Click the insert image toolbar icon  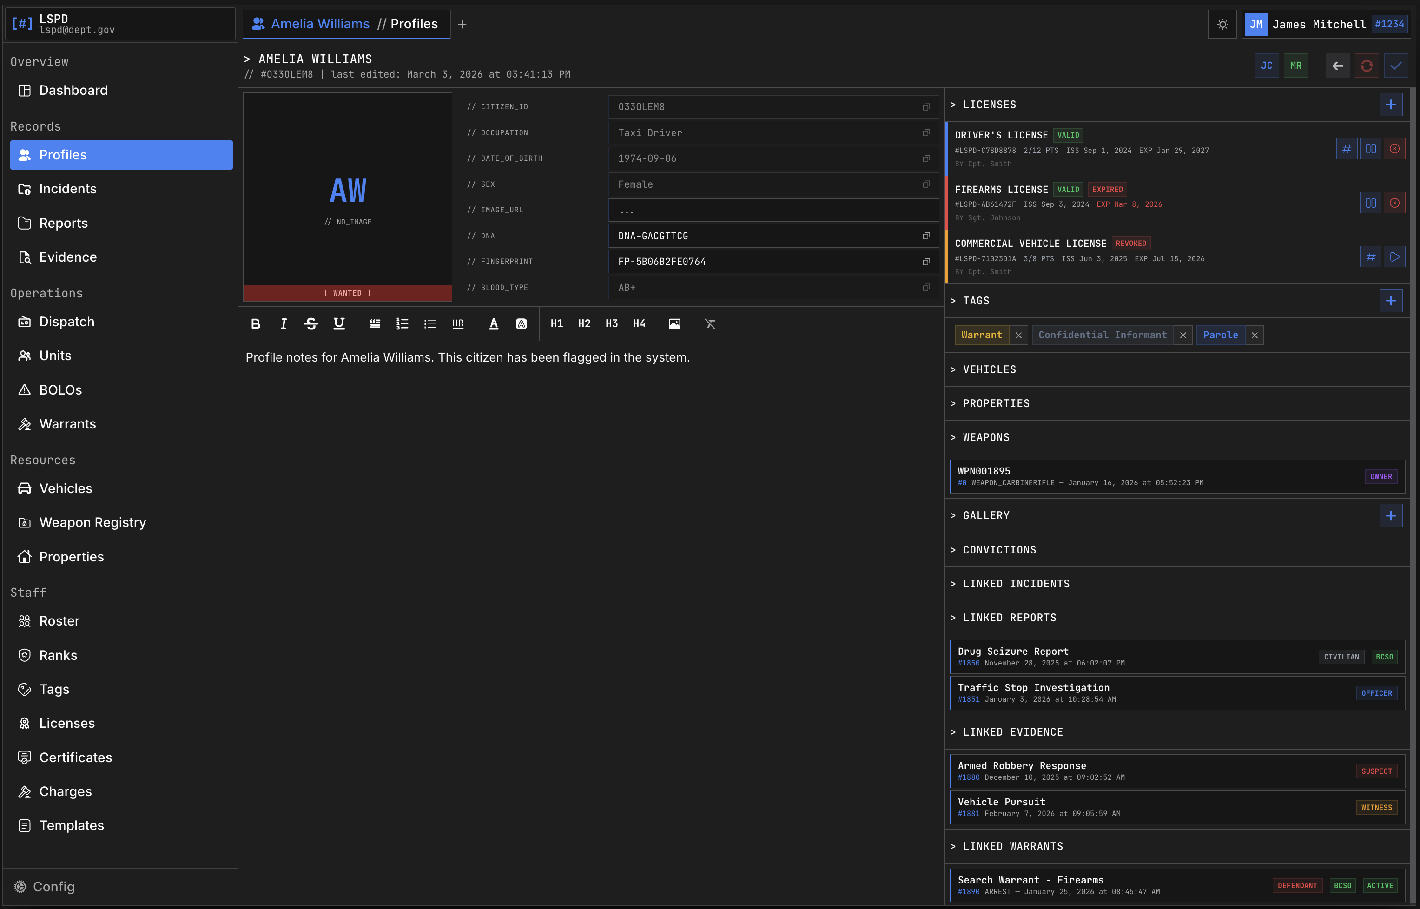click(x=674, y=323)
